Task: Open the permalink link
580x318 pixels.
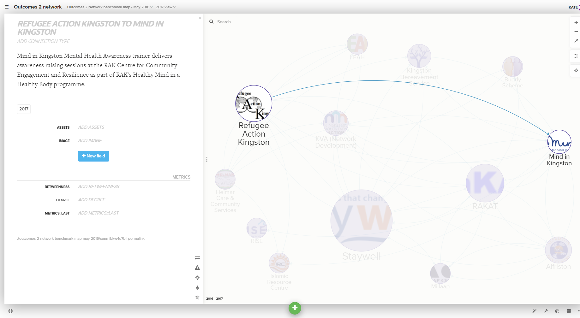Action: click(136, 238)
